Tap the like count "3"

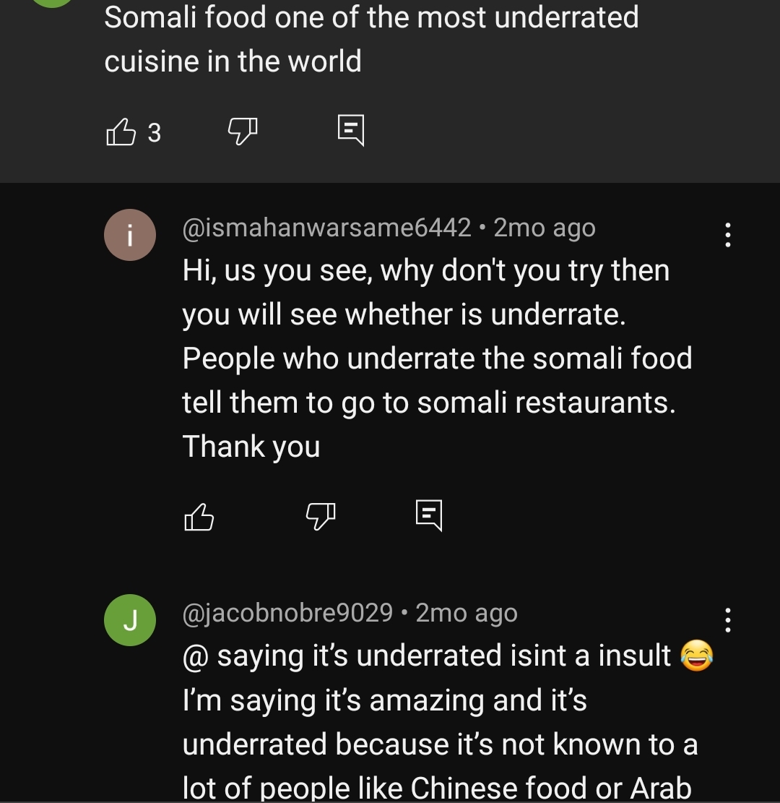pyautogui.click(x=154, y=133)
